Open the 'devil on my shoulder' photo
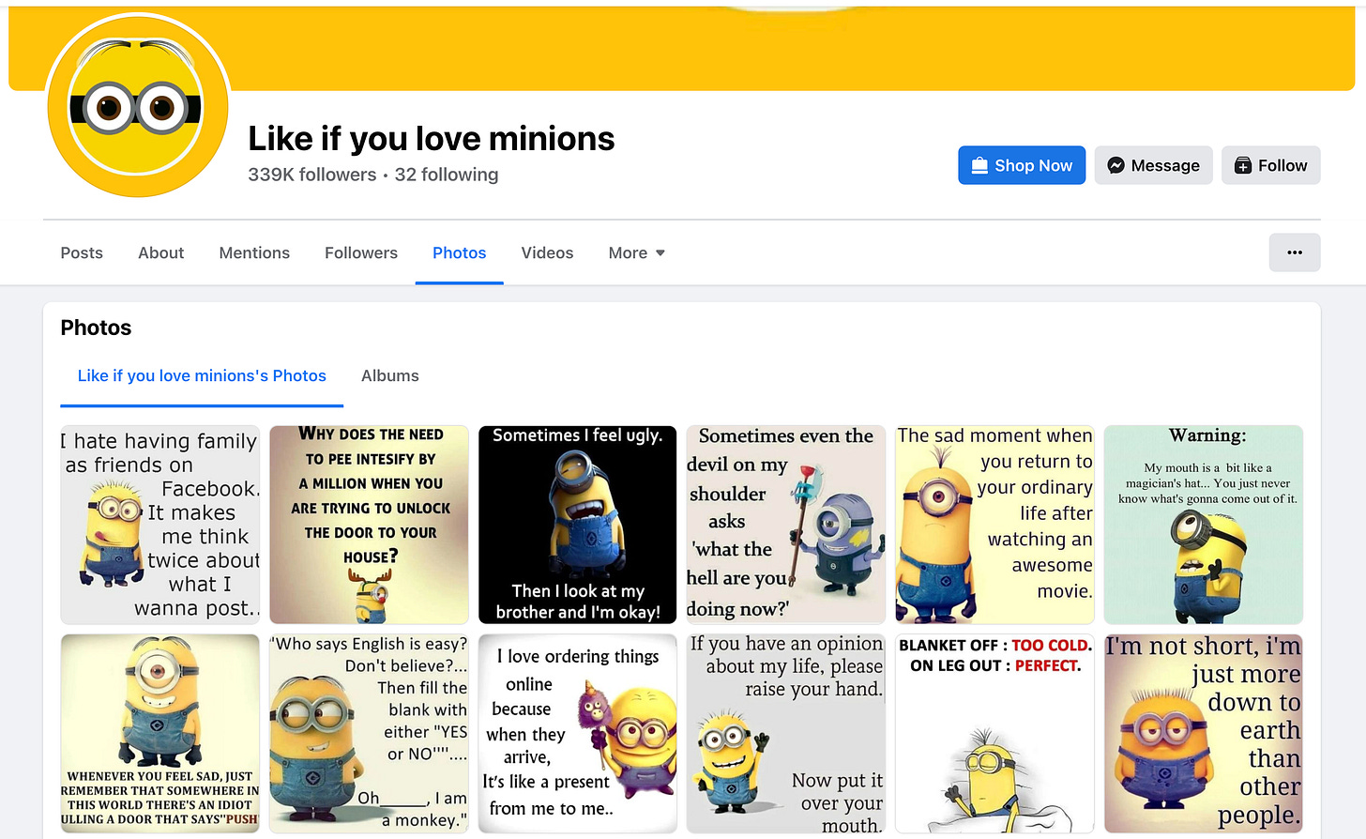 click(786, 525)
